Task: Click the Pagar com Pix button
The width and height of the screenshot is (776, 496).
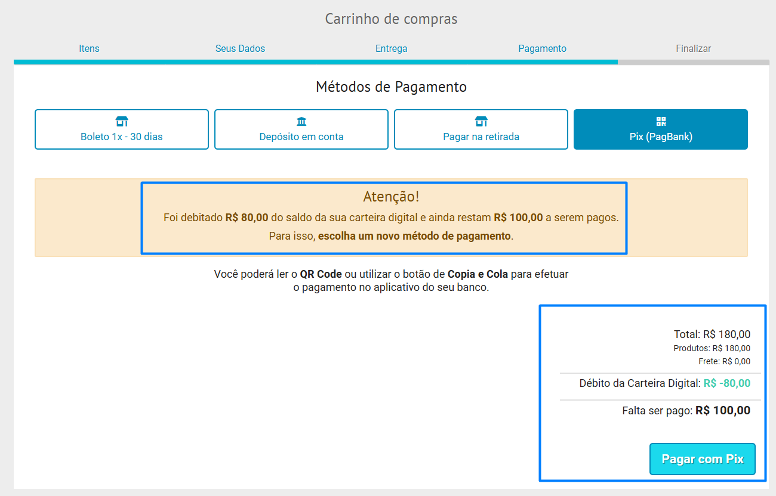Action: click(703, 459)
